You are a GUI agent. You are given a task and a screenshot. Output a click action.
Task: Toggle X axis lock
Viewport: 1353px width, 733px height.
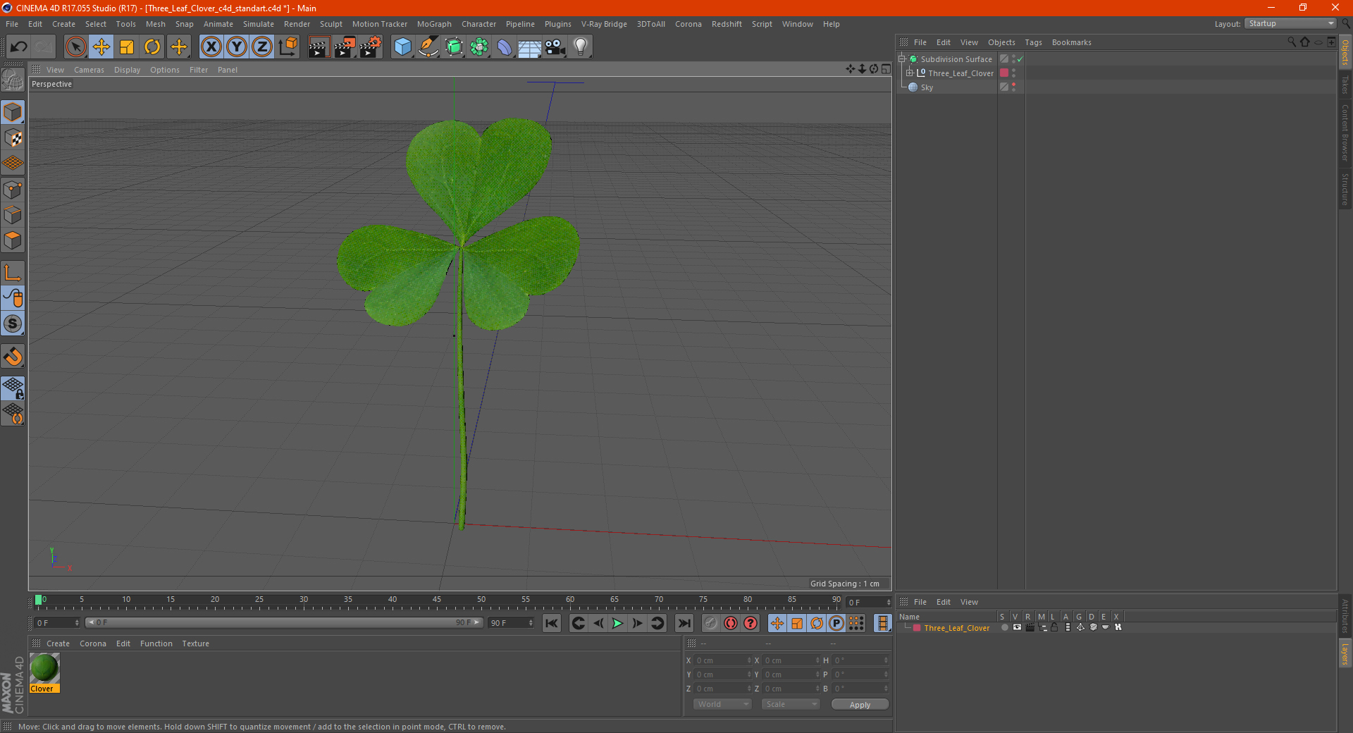pos(211,47)
